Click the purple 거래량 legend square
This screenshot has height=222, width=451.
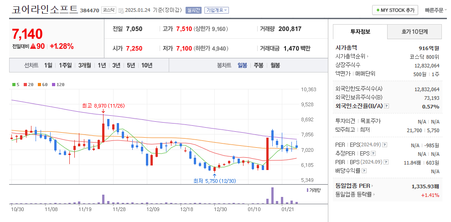(x=307, y=190)
